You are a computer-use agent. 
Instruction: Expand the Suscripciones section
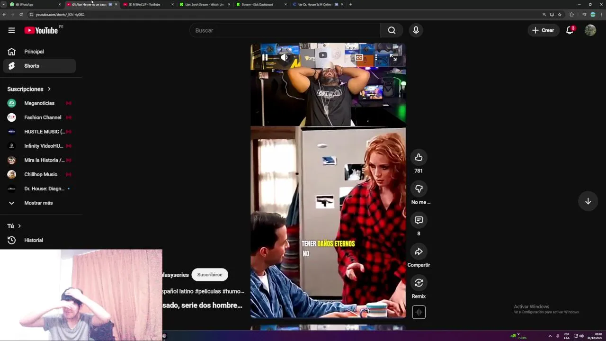coord(29,89)
